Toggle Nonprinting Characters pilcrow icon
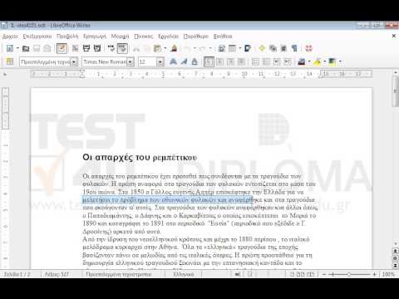The width and height of the screenshot is (399, 299). [x=294, y=49]
